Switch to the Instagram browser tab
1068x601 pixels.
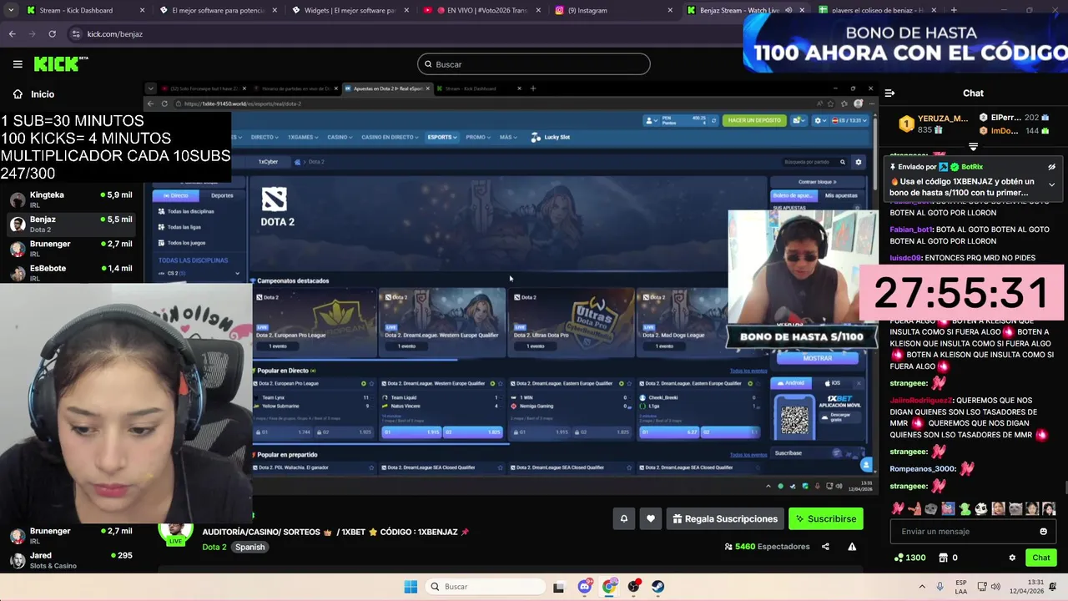click(613, 10)
